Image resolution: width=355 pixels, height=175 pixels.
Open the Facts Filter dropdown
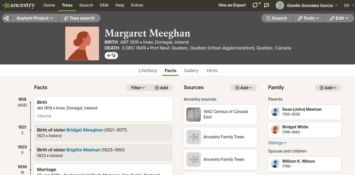tap(138, 88)
